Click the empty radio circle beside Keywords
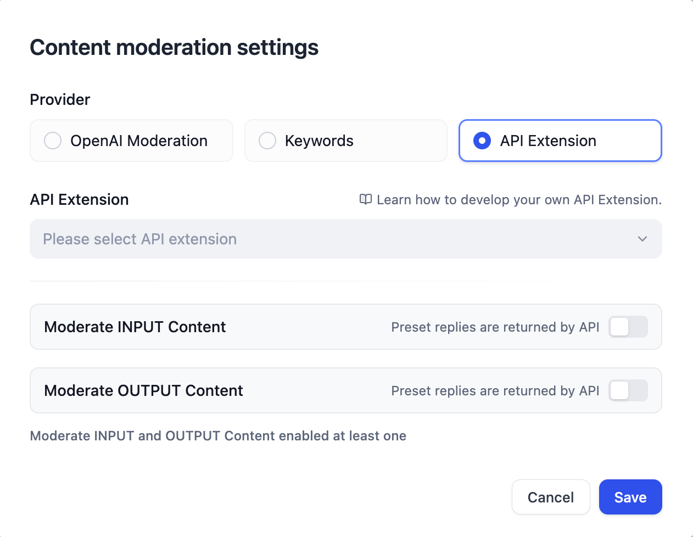Screen dimensions: 693x537 coord(267,141)
